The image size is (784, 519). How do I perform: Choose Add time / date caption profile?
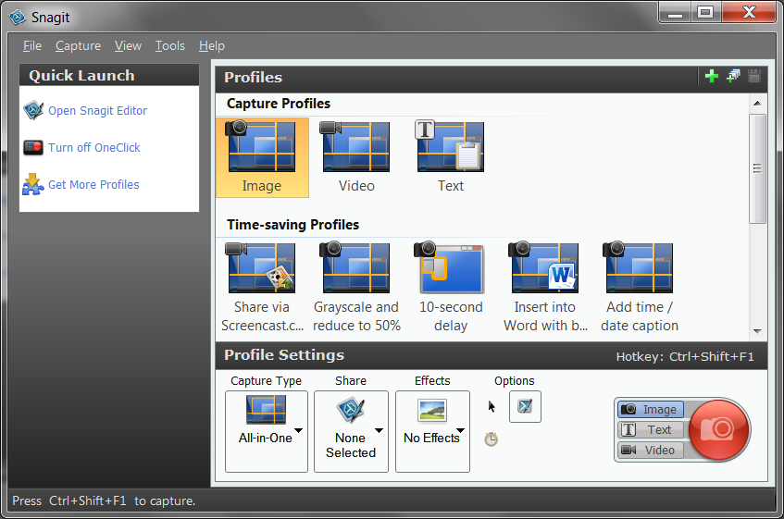(x=640, y=289)
